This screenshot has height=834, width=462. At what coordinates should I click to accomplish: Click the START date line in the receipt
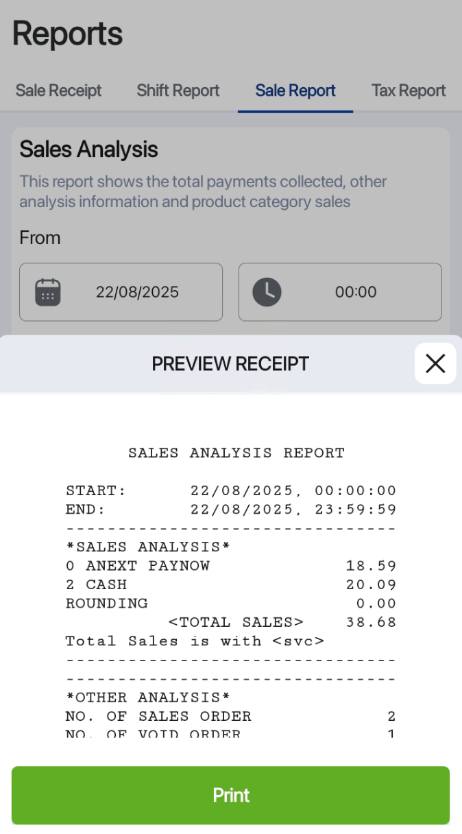click(230, 491)
